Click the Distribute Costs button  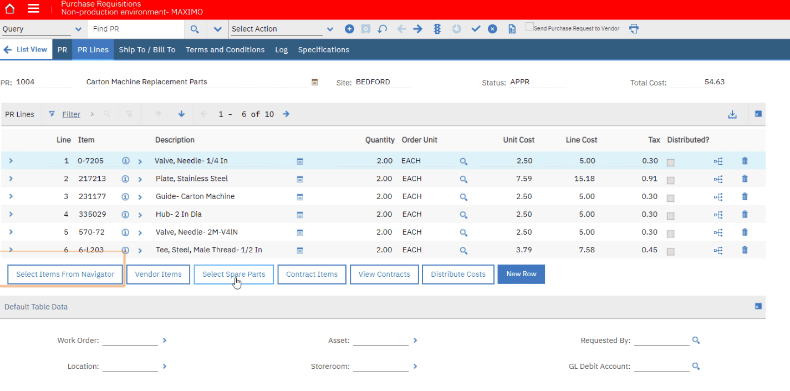pos(458,275)
